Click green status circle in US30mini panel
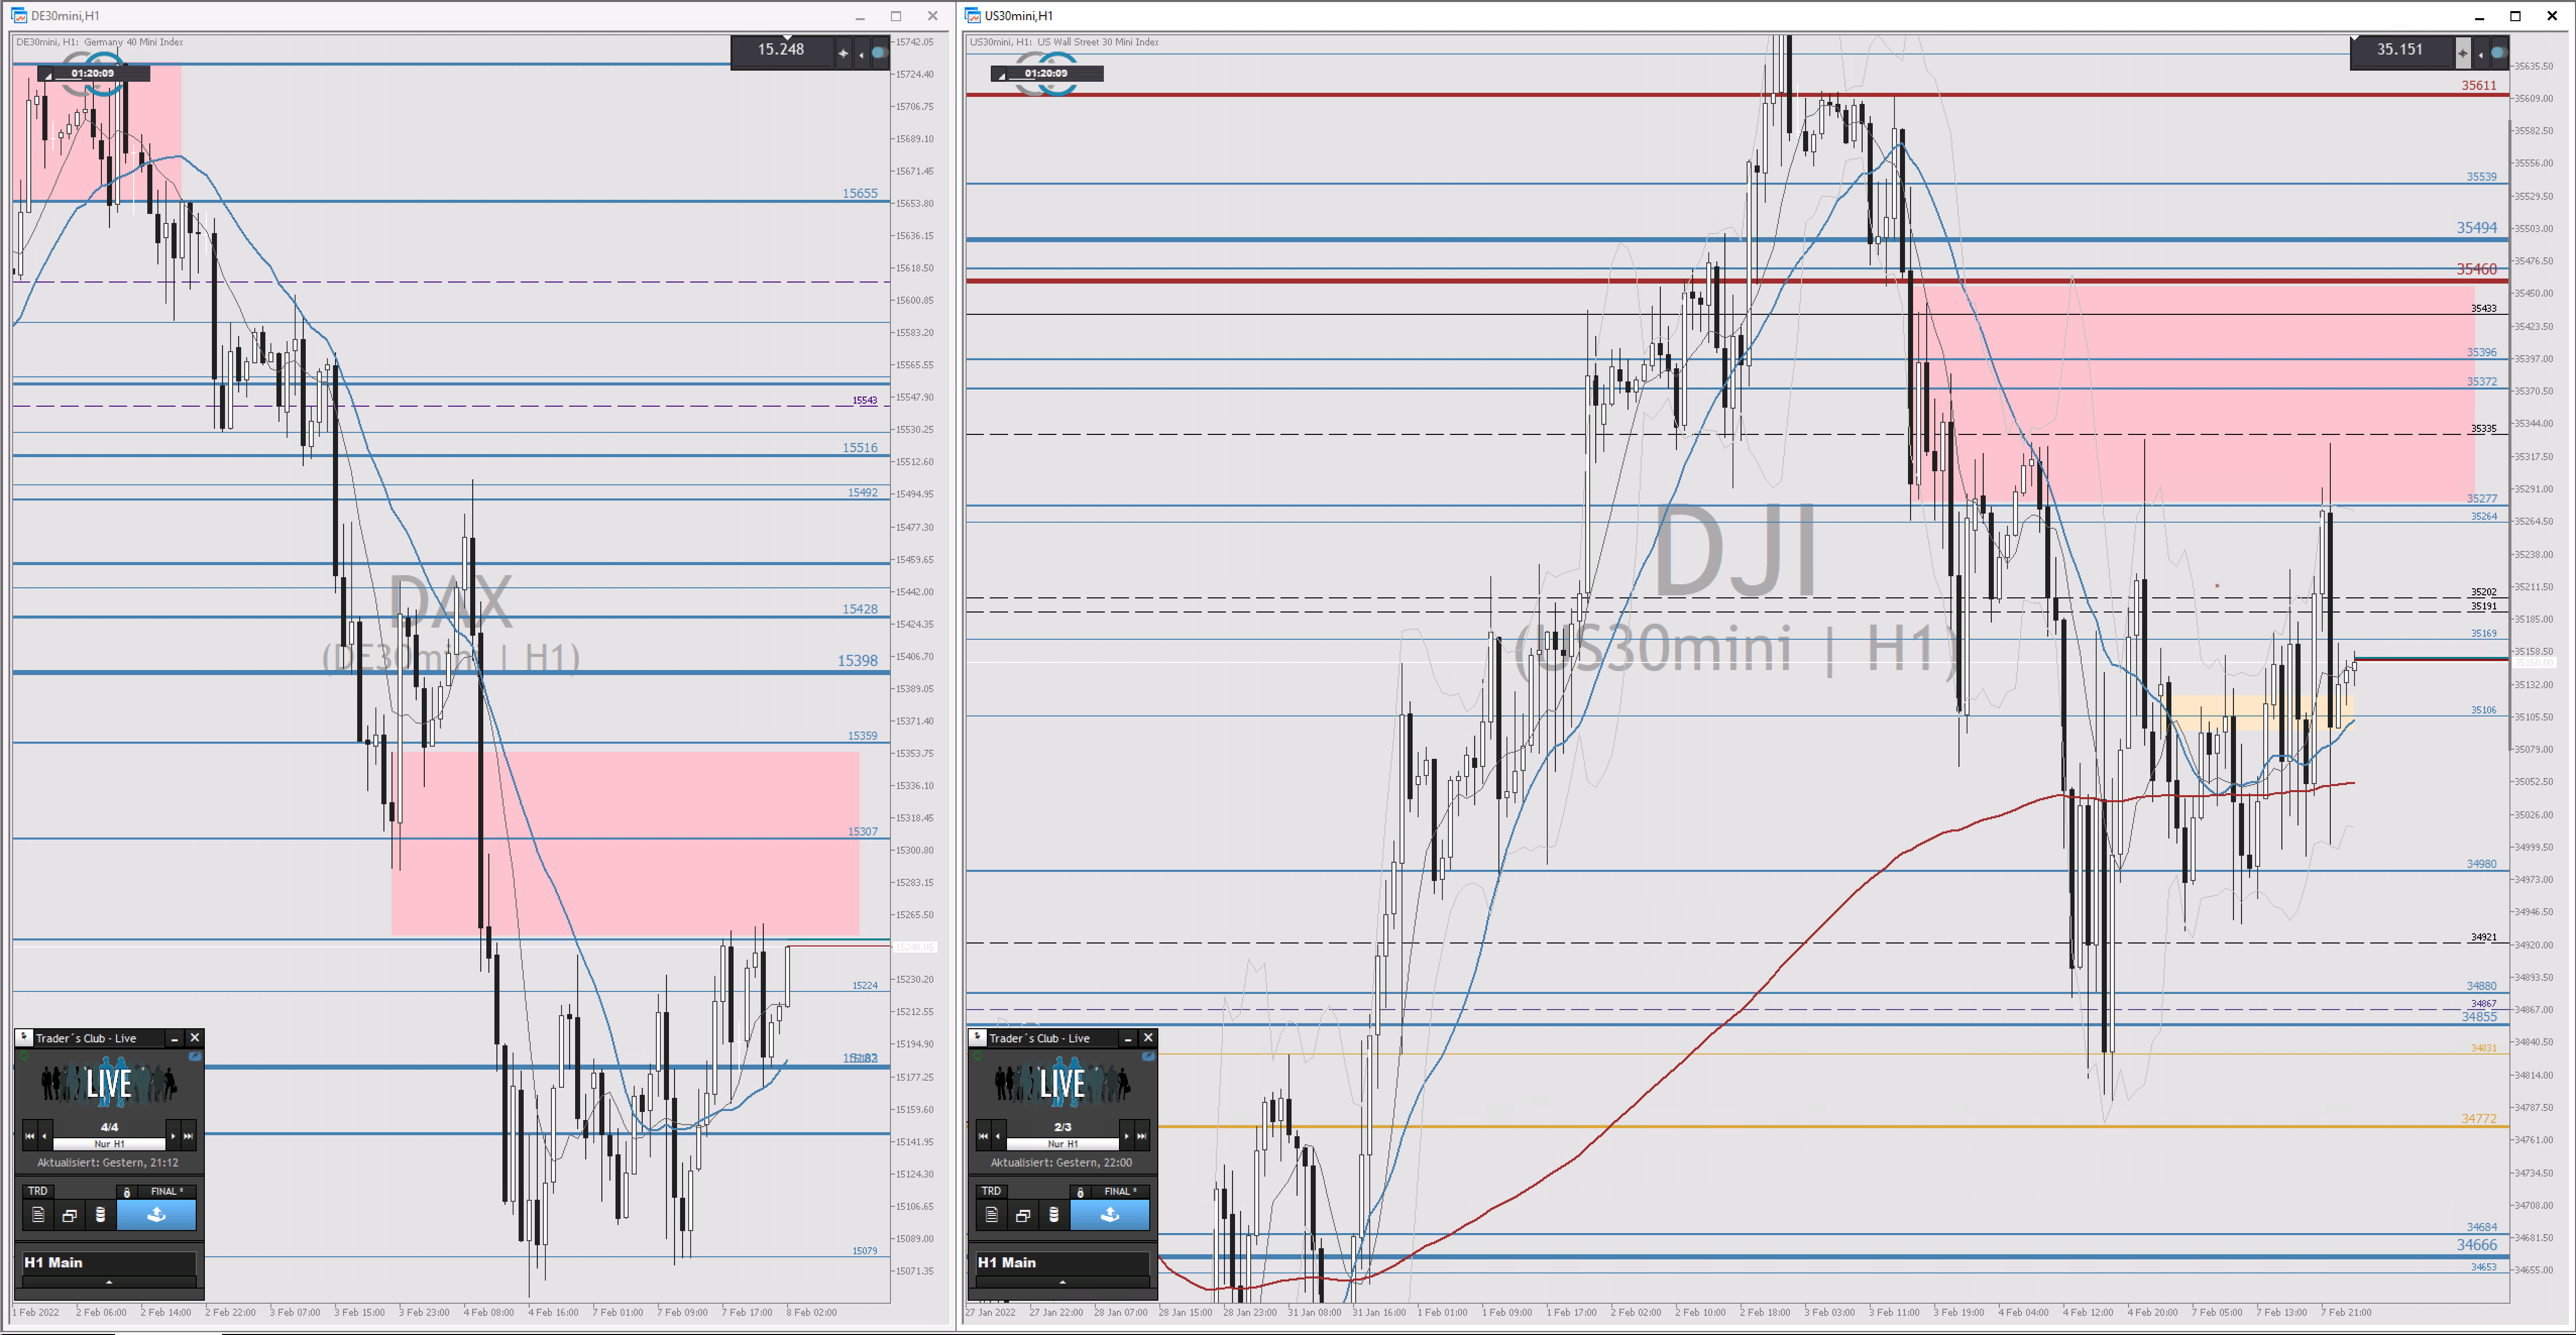 [977, 1056]
